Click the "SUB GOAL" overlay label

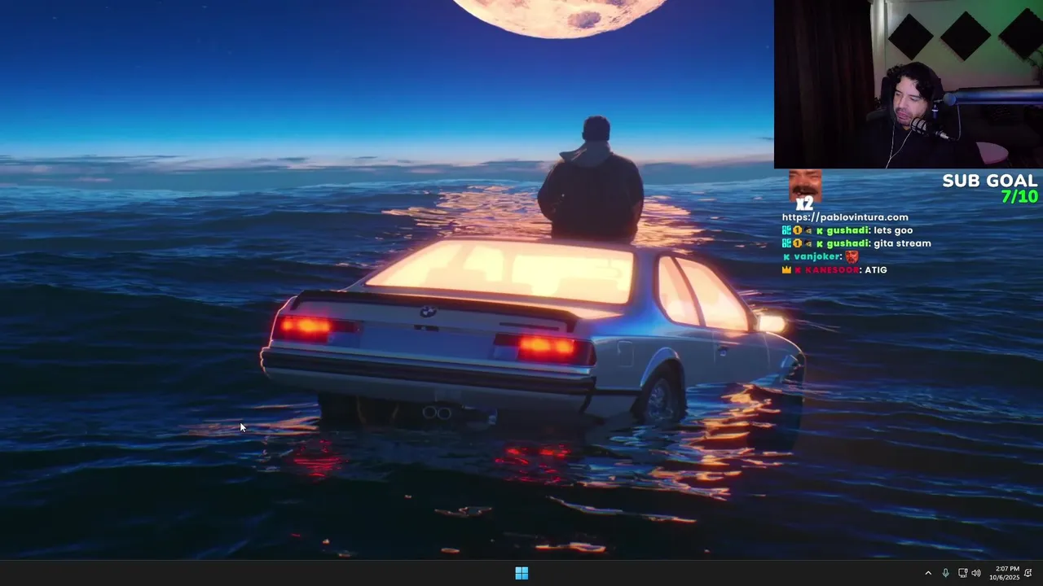(x=990, y=181)
